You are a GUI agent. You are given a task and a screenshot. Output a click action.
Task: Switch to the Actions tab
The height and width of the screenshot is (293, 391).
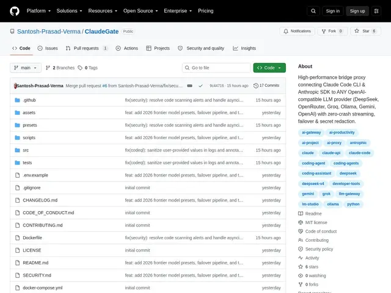click(126, 48)
